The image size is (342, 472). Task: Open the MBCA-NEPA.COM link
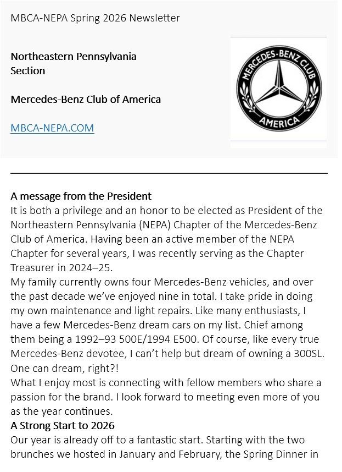tap(52, 128)
